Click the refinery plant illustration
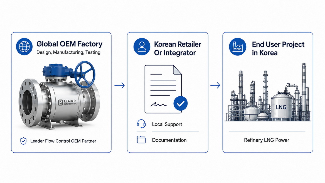The height and width of the screenshot is (183, 325). click(x=268, y=92)
